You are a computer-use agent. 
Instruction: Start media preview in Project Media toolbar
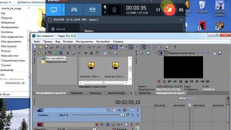86,53
